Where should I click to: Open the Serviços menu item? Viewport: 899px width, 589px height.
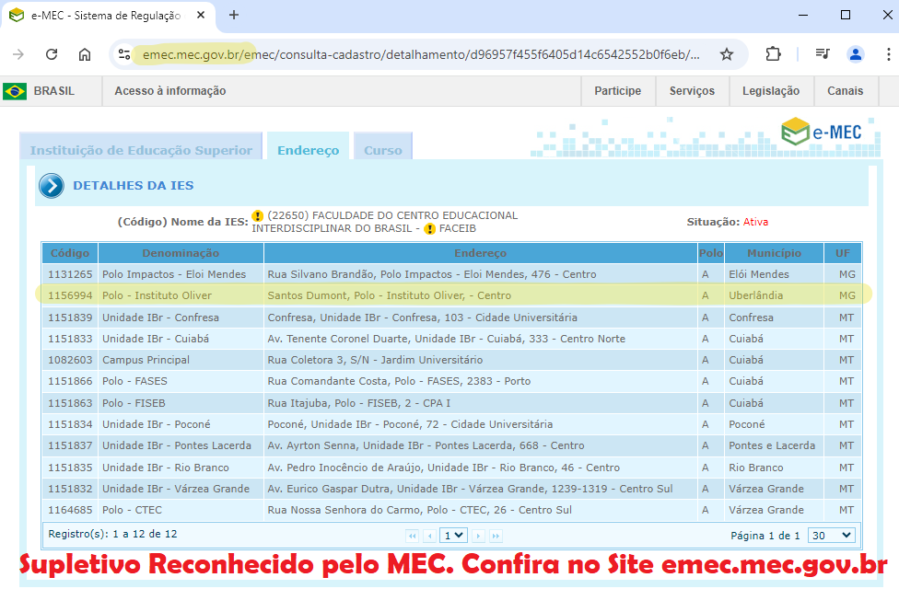(692, 91)
